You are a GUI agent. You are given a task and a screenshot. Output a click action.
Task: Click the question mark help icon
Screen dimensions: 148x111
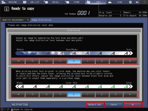click(x=144, y=2)
